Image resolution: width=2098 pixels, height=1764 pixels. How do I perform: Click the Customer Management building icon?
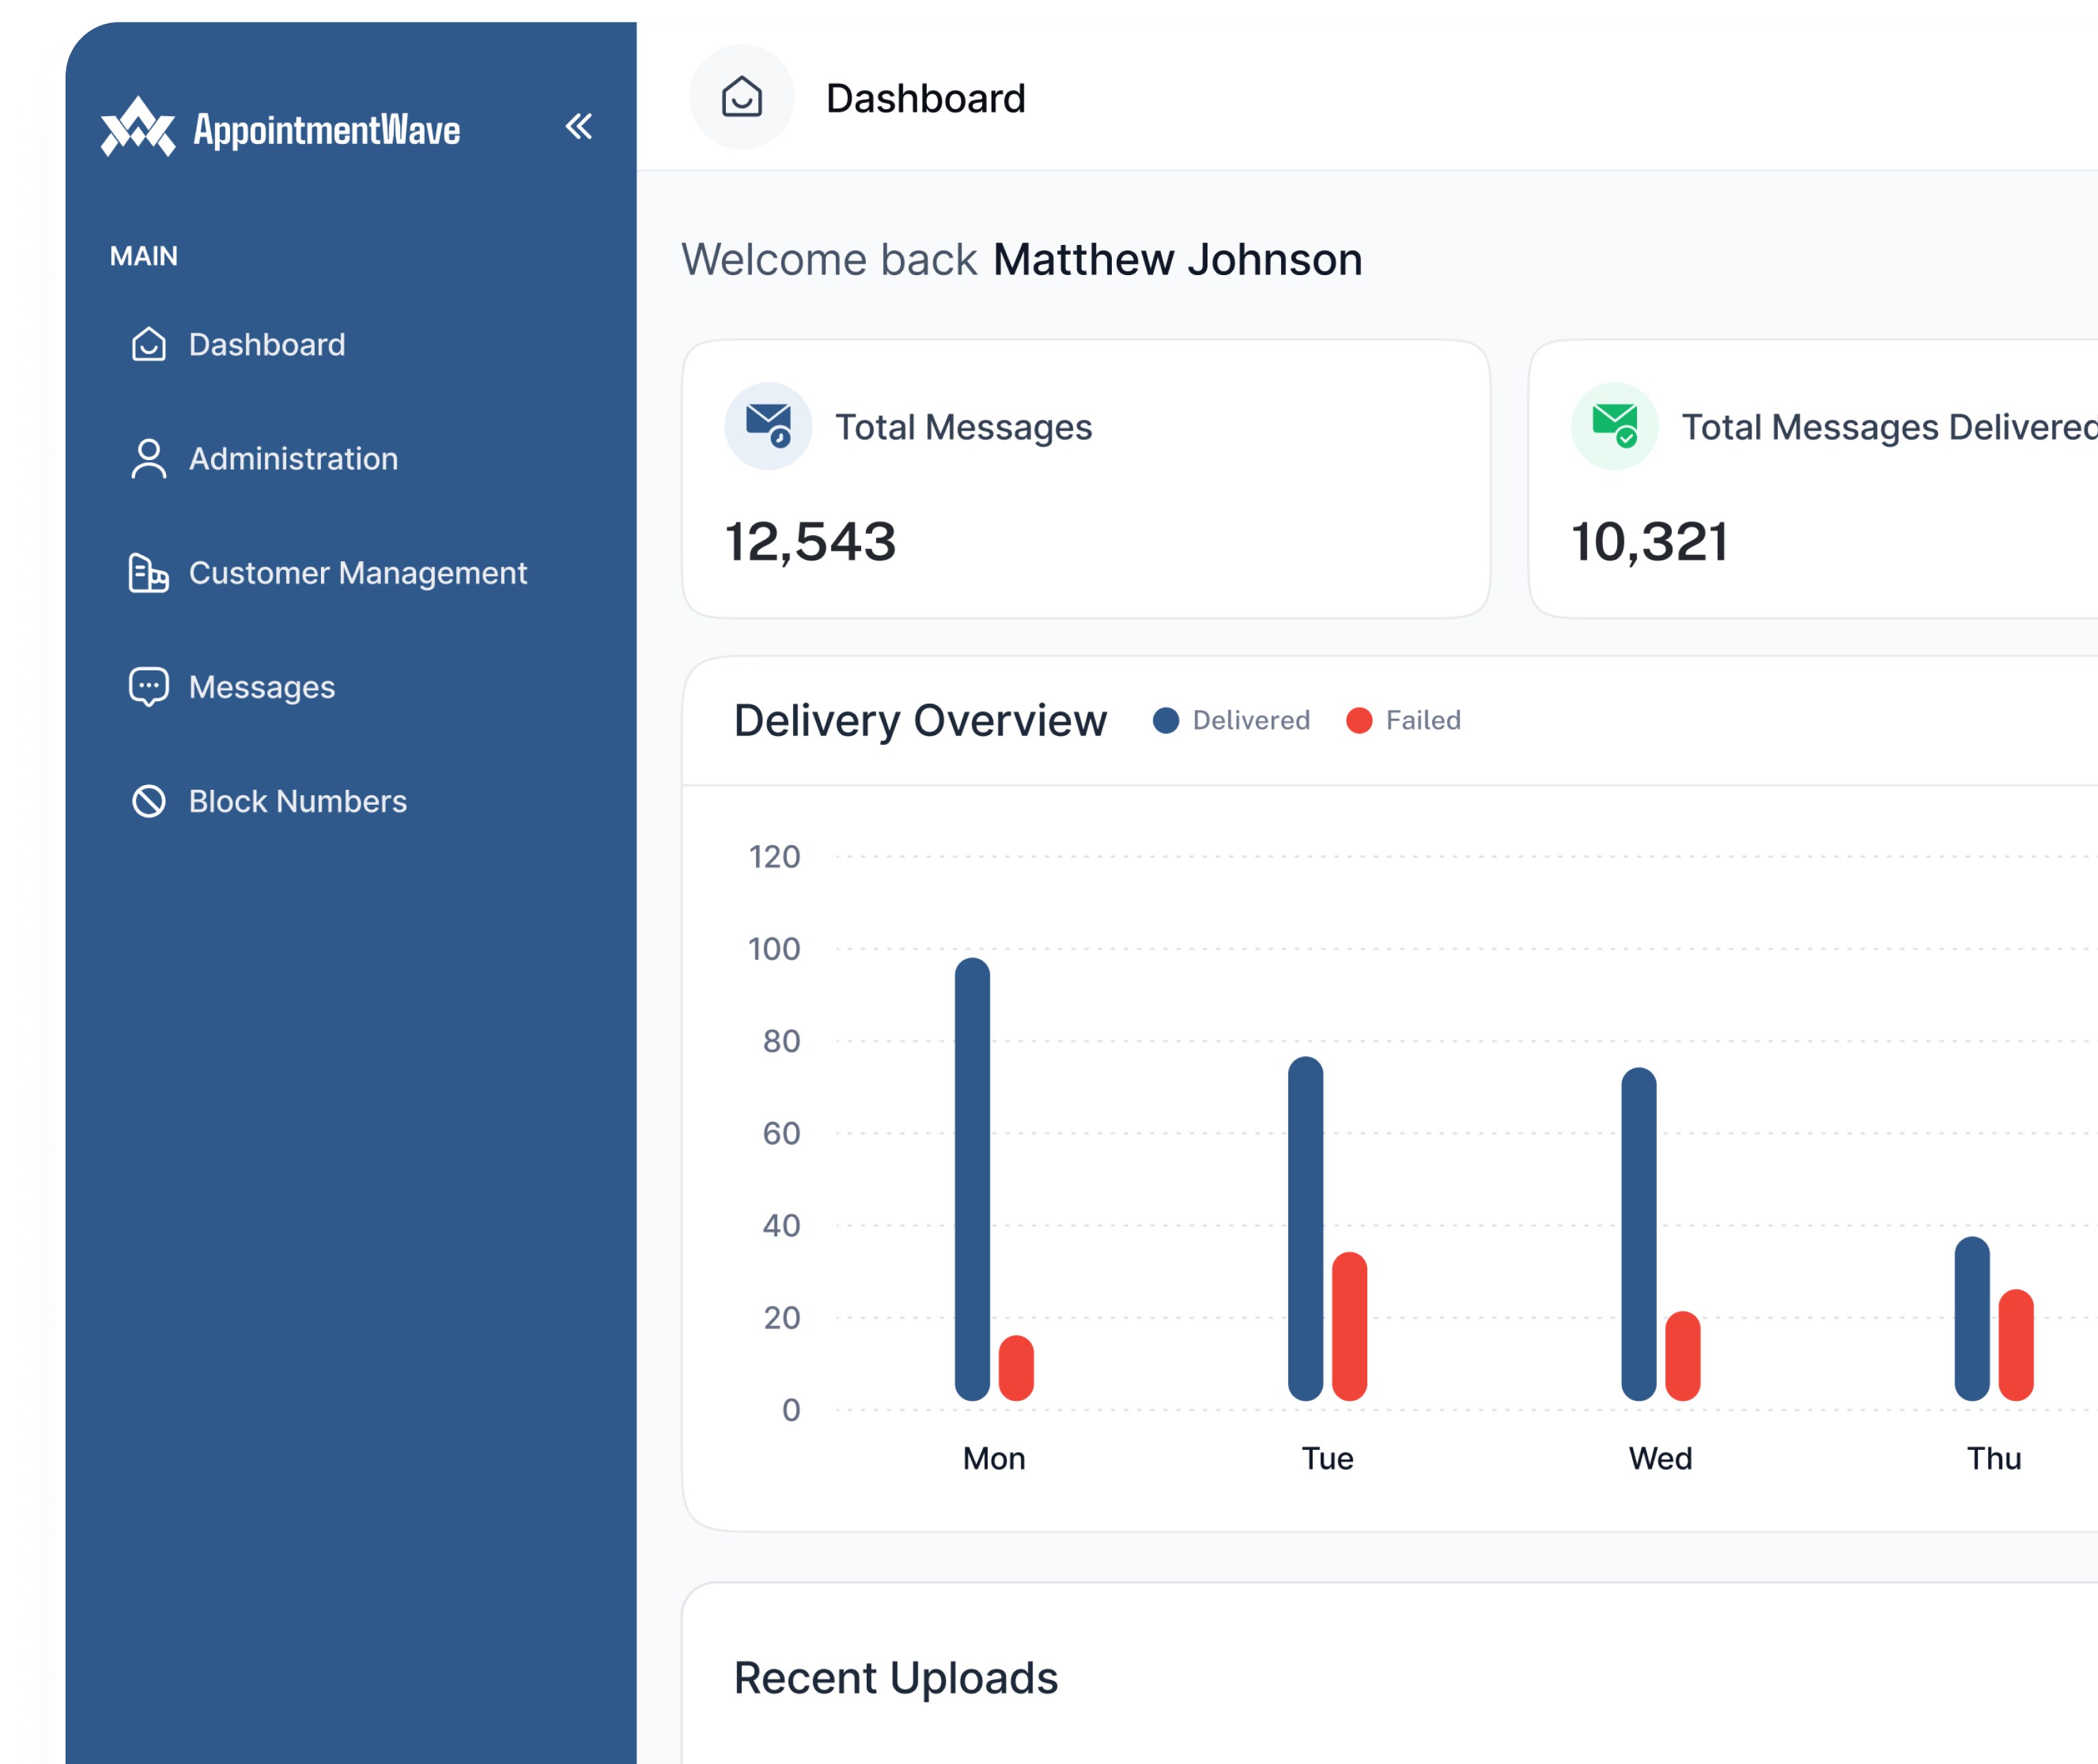(148, 572)
